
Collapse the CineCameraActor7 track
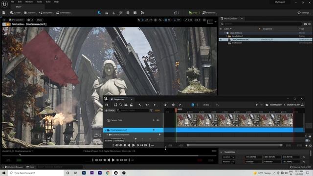click(x=106, y=130)
